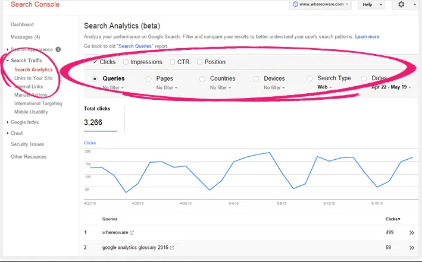Click the Search Console logo
This screenshot has width=422, height=262.
(35, 4)
